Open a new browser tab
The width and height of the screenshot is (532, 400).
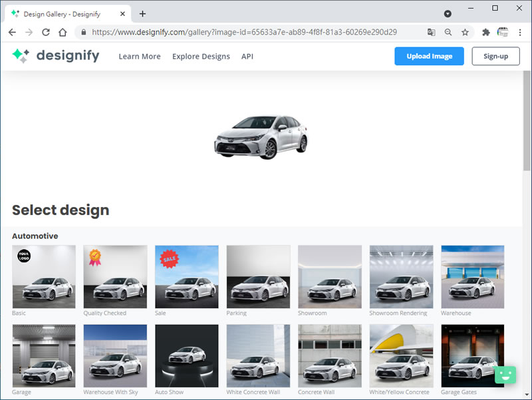tap(142, 14)
